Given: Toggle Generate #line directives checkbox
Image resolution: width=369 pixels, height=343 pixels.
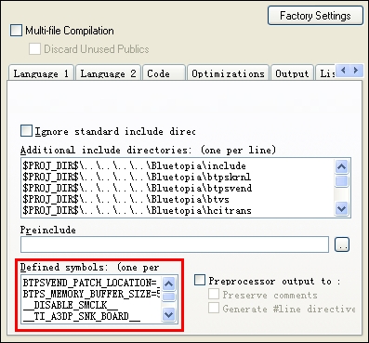Looking at the screenshot, I should click(214, 308).
